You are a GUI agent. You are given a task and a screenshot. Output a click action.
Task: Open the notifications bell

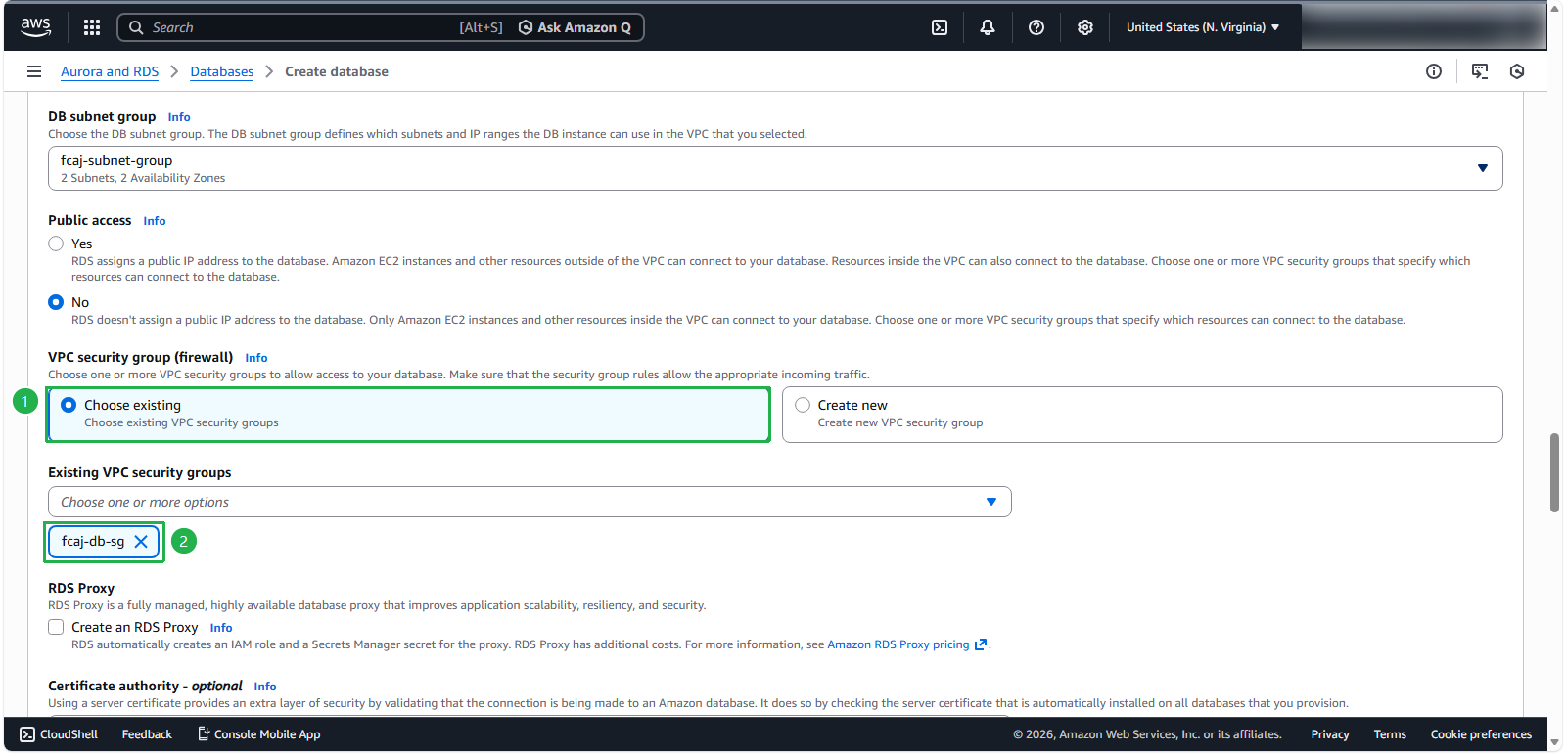click(988, 27)
